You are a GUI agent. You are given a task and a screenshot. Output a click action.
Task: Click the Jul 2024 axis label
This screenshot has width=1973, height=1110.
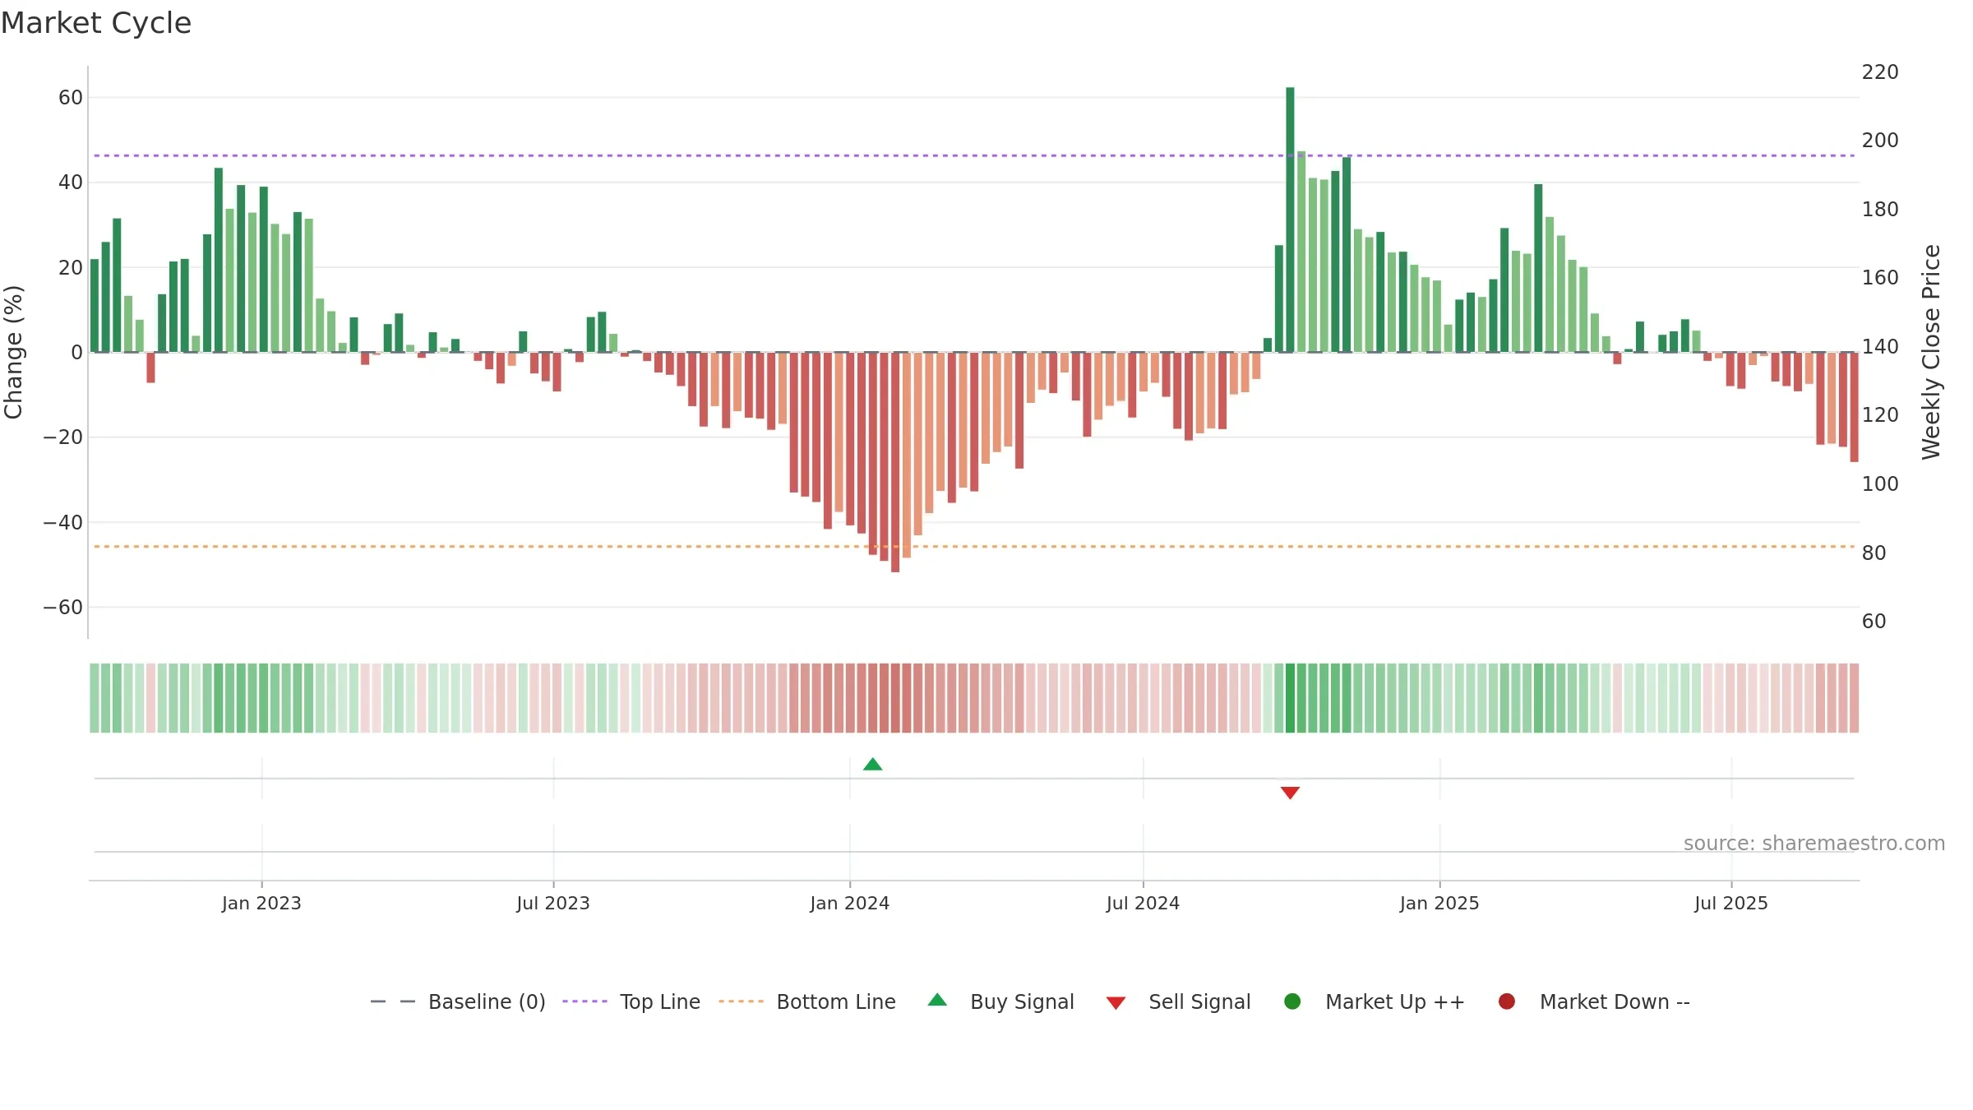click(1143, 904)
